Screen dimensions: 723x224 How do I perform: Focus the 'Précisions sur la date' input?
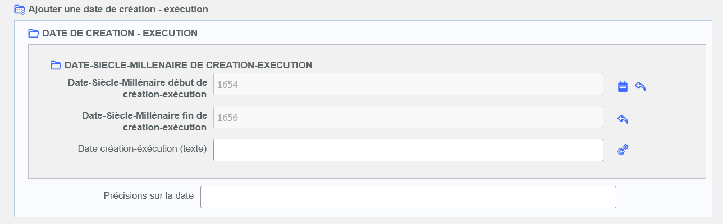[x=408, y=197]
